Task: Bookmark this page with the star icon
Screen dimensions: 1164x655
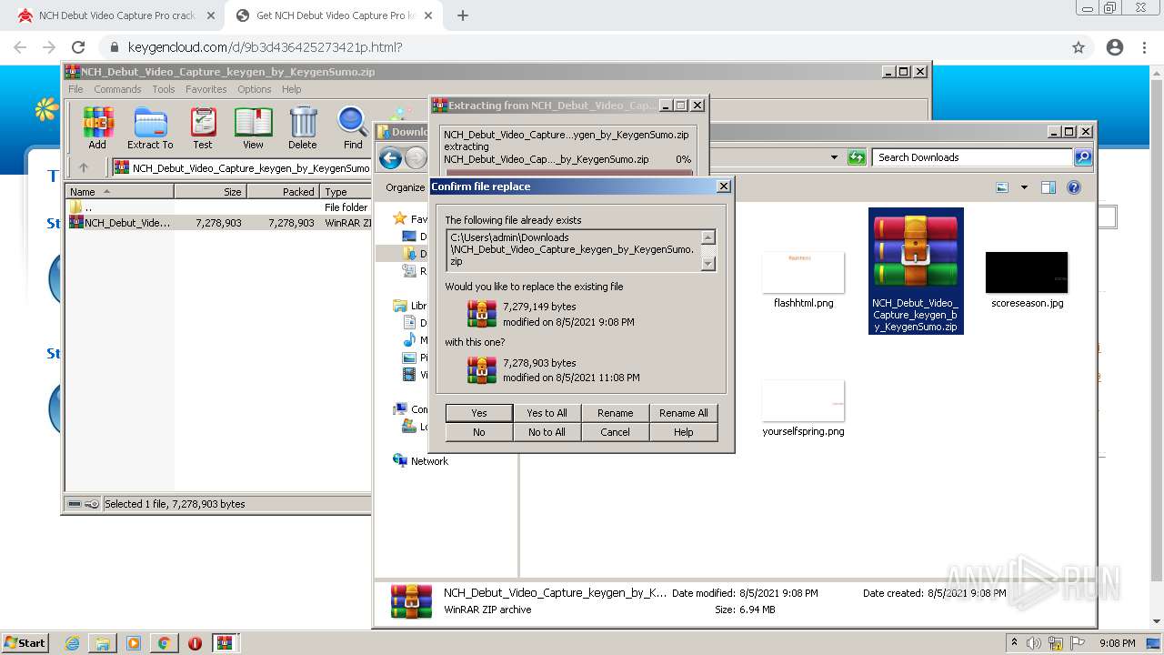Action: (1079, 47)
